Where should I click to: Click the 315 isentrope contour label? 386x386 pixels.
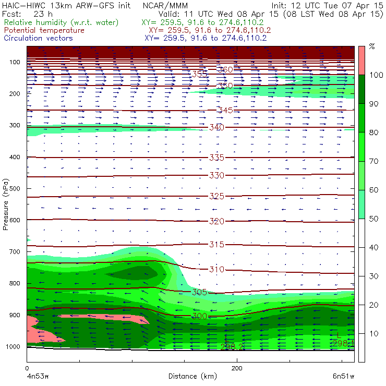[216, 245]
